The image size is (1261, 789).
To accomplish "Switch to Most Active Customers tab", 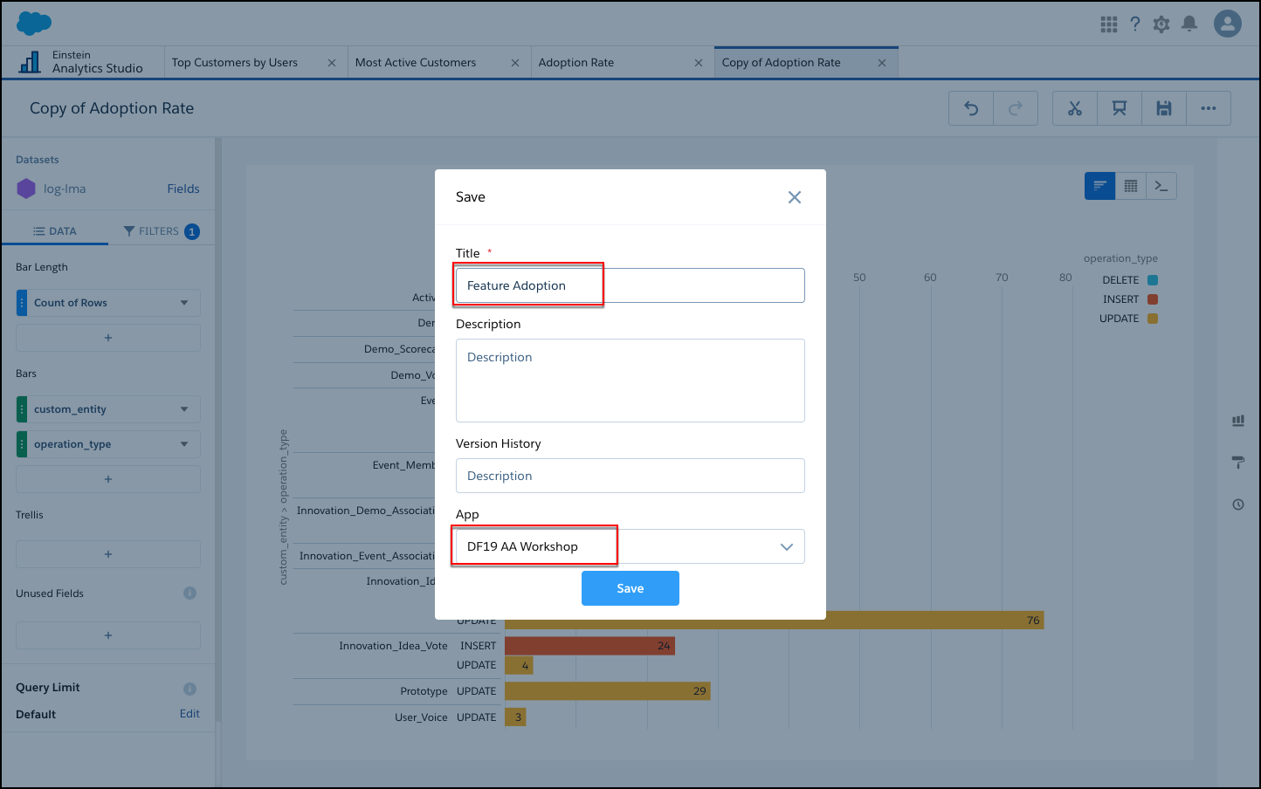I will click(416, 63).
